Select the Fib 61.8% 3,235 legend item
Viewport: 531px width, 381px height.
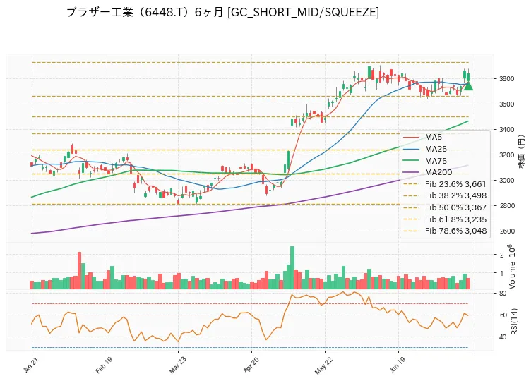tap(445, 219)
